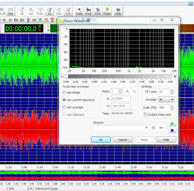
Task: Enable the Output noise only checkbox
Action: click(145, 115)
